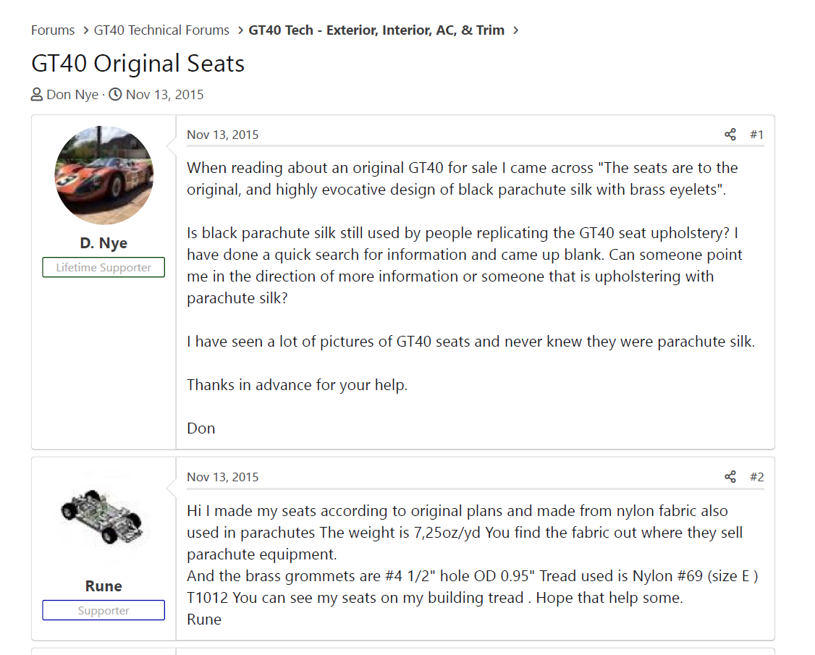Viewport: 815px width, 655px height.
Task: Click chevron after GT40 Technical Forums
Action: [x=240, y=30]
